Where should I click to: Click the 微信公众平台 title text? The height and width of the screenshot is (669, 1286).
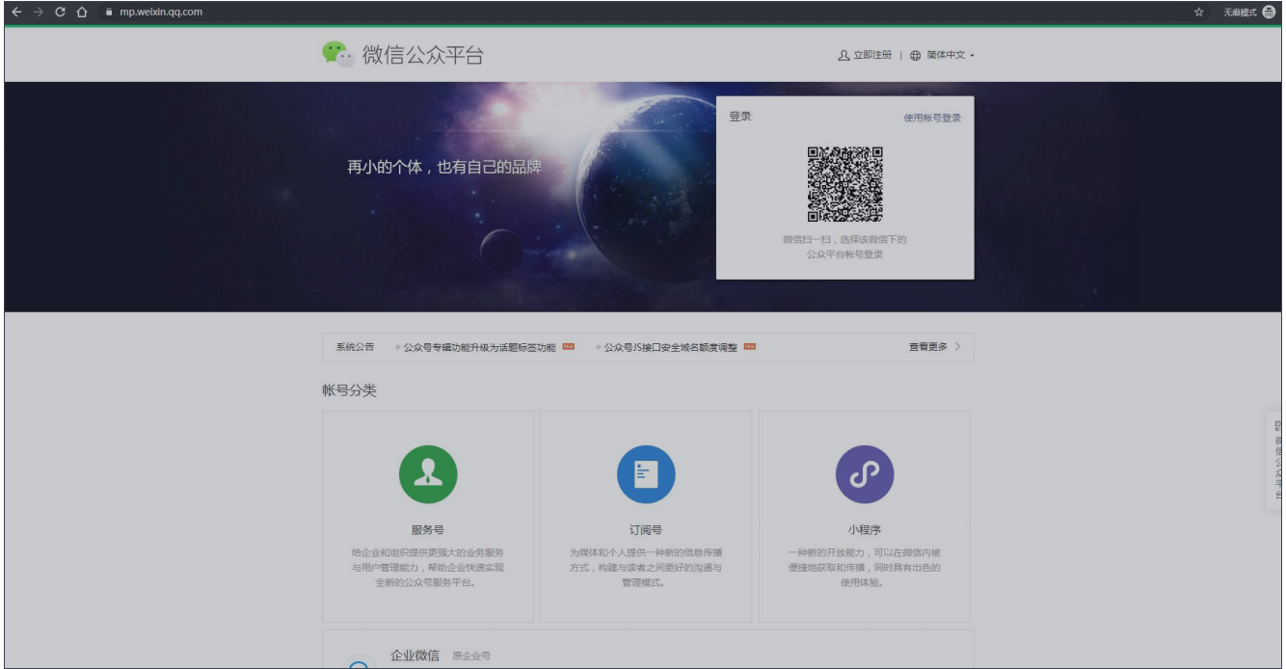tap(423, 55)
